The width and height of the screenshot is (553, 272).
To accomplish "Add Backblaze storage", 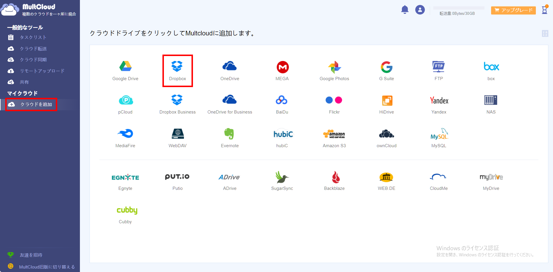I will point(334,180).
